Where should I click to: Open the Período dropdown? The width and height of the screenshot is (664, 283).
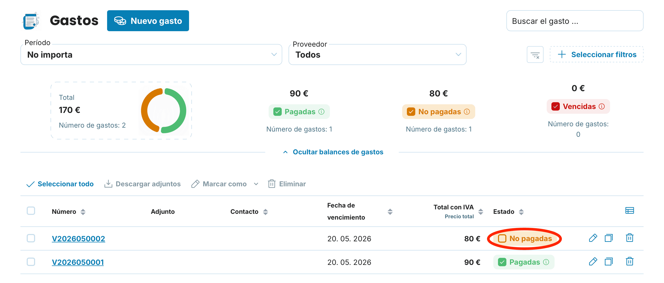pyautogui.click(x=151, y=55)
